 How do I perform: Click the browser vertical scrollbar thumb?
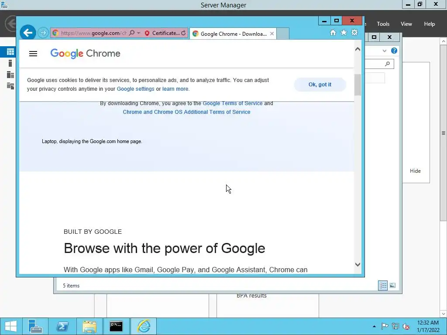(x=358, y=85)
